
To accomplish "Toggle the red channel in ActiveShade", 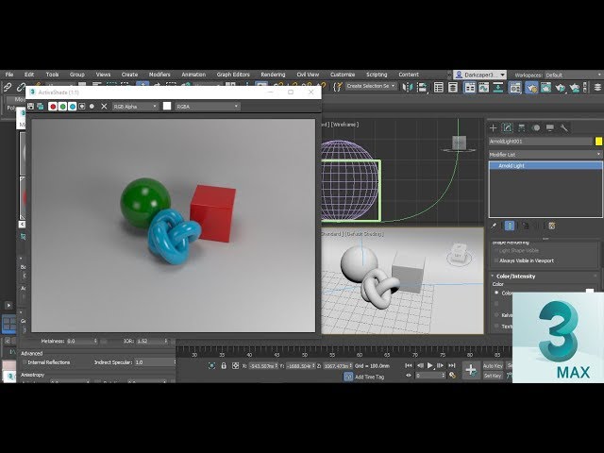I will 53,107.
